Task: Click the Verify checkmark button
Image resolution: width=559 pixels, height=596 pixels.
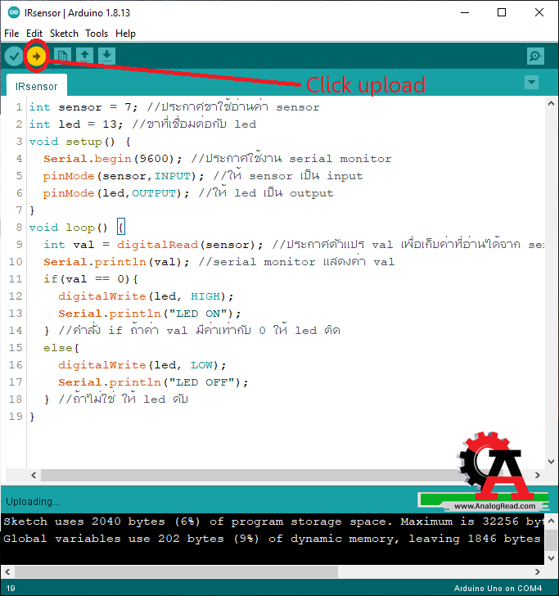Action: point(14,56)
